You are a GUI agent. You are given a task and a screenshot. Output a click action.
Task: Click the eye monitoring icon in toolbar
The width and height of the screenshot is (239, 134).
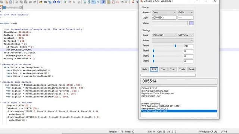tap(122, 2)
